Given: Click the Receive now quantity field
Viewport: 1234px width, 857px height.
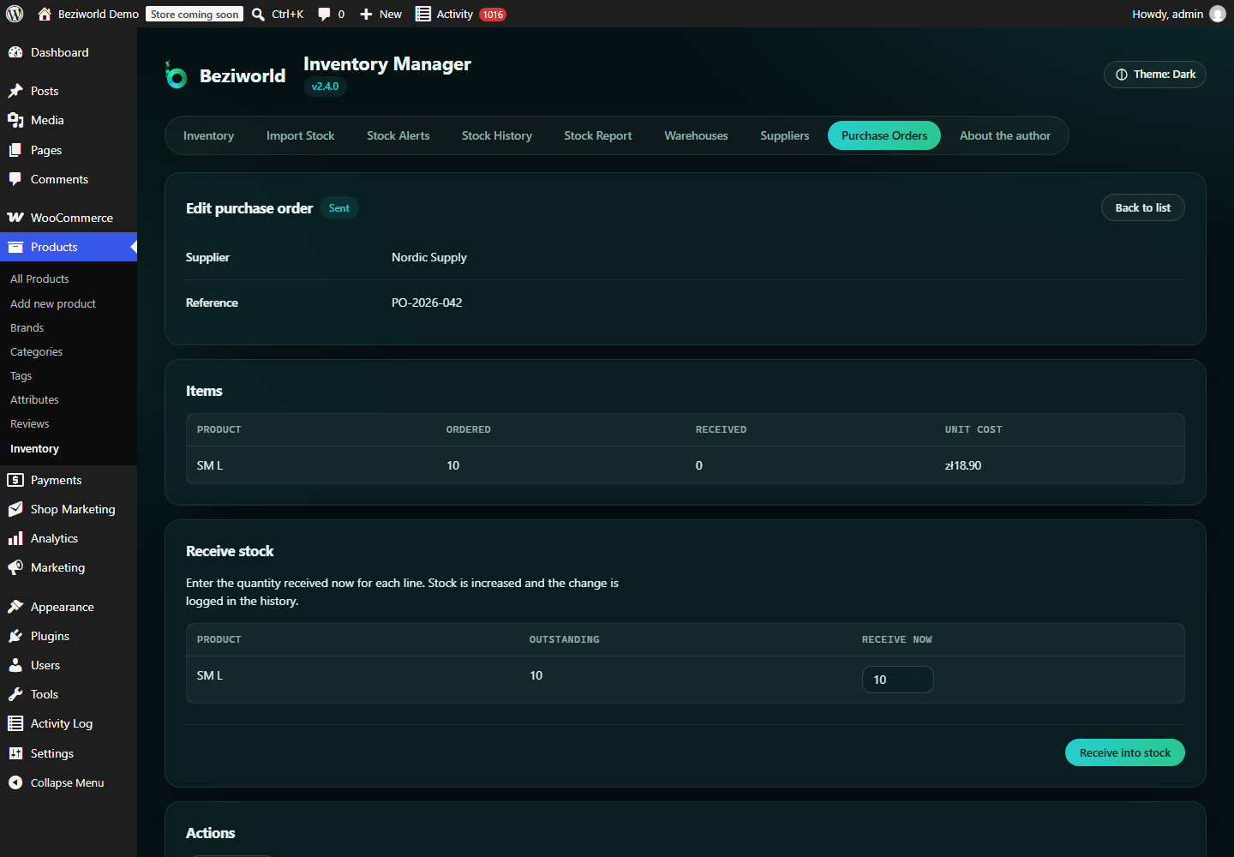Looking at the screenshot, I should pyautogui.click(x=897, y=680).
